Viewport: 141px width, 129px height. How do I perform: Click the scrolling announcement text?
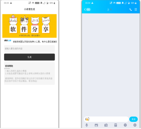[x=35, y=42]
